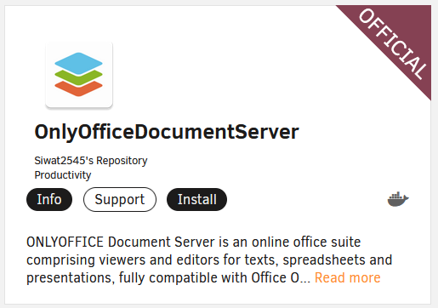Image resolution: width=438 pixels, height=308 pixels.
Task: Select Siwat2545's Repository label
Action: click(91, 161)
